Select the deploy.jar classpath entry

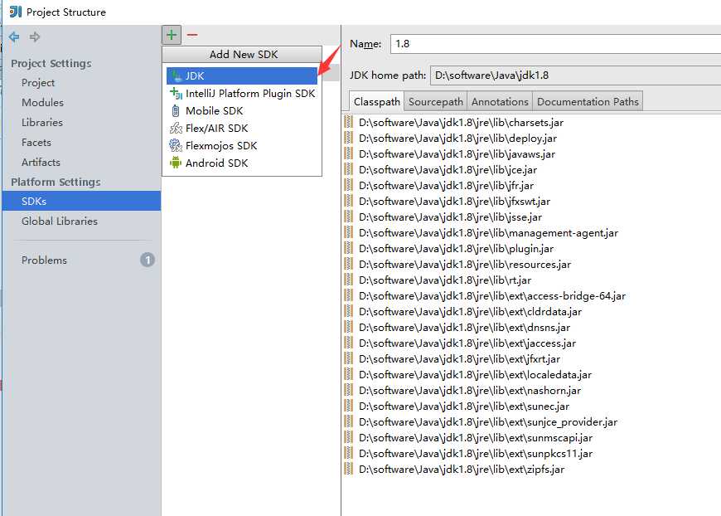click(x=457, y=138)
